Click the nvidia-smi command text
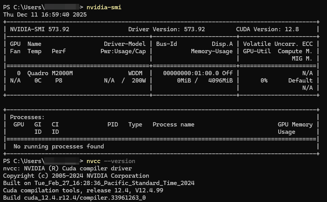This screenshot has height=202, width=327. click(x=104, y=7)
